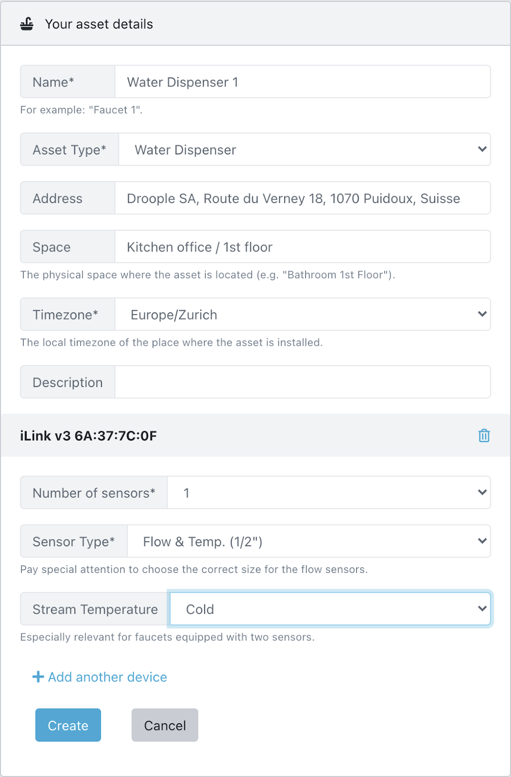Click the Stream Temperature label
Screen dimensions: 511x777
click(95, 609)
